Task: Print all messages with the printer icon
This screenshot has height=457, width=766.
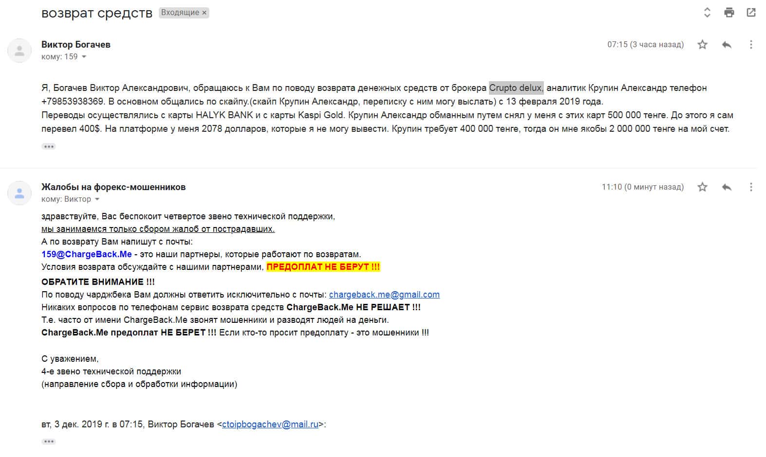Action: coord(729,13)
